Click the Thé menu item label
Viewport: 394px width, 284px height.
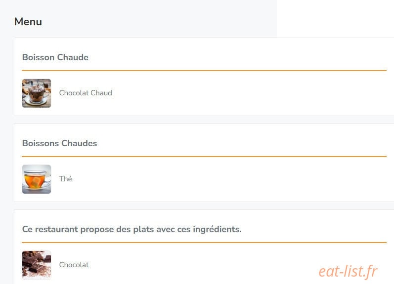pyautogui.click(x=65, y=179)
